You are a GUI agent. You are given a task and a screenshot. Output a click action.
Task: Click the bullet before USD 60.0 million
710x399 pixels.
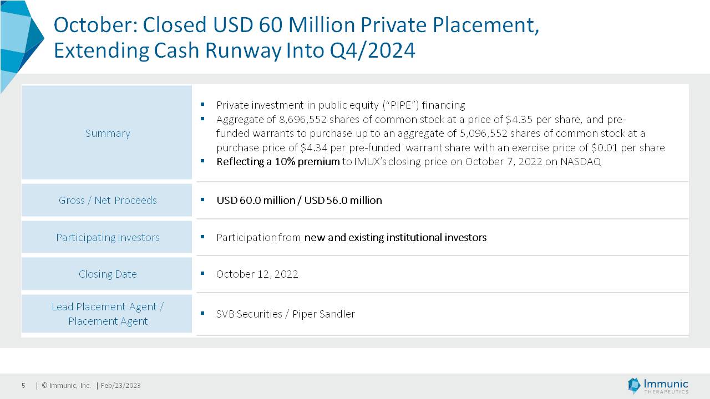(203, 199)
